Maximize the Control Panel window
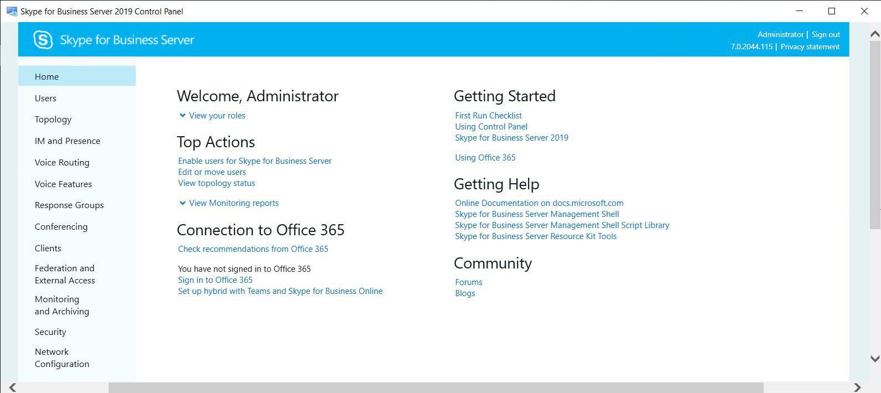This screenshot has height=393, width=881. 831,11
